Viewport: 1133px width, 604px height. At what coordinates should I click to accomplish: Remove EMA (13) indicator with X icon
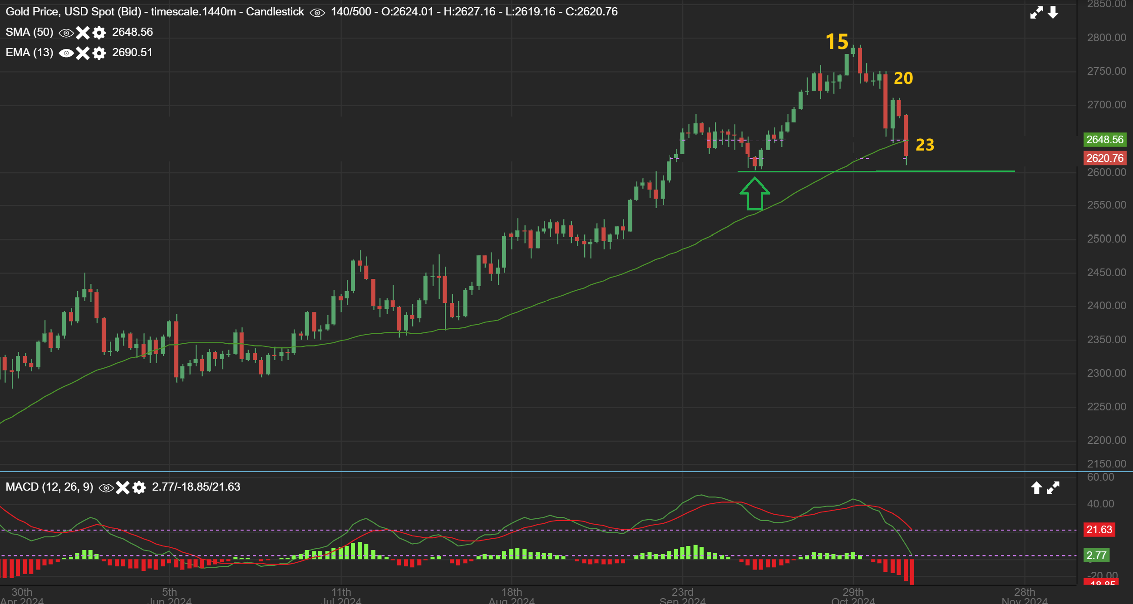(x=83, y=53)
